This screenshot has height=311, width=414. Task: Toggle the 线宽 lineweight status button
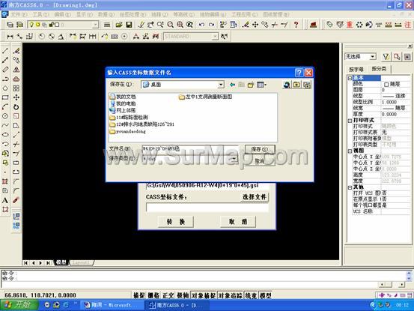coord(251,295)
